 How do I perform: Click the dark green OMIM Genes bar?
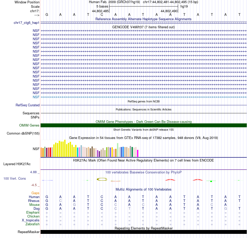coord(144,125)
